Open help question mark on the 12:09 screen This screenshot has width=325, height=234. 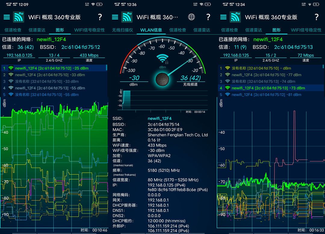click(100, 17)
